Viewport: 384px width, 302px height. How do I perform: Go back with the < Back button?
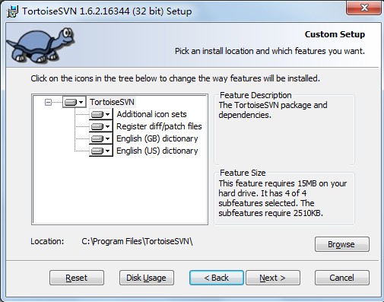click(217, 278)
